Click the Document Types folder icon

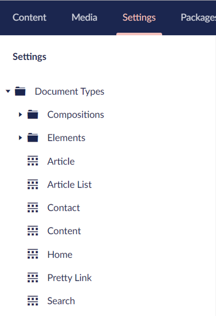coord(20,91)
